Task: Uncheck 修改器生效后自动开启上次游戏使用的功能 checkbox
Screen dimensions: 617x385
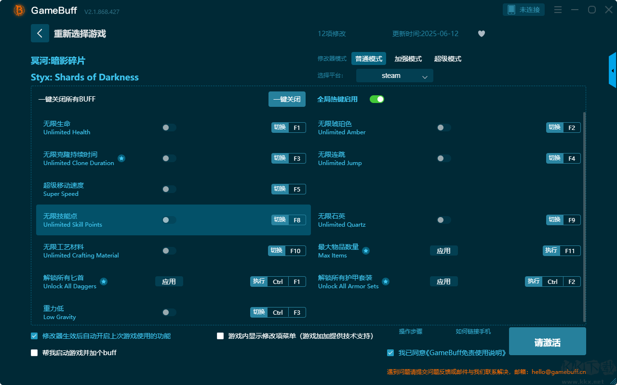Action: 34,336
